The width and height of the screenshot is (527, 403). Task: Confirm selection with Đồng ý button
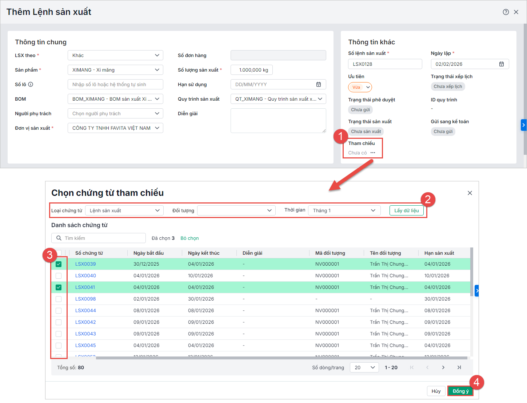tap(460, 391)
